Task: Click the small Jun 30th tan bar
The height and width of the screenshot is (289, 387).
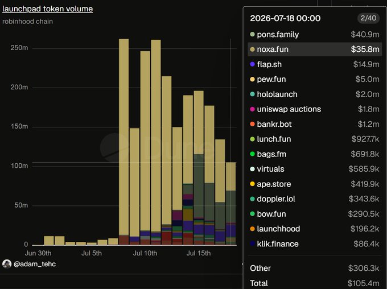Action: click(x=49, y=241)
